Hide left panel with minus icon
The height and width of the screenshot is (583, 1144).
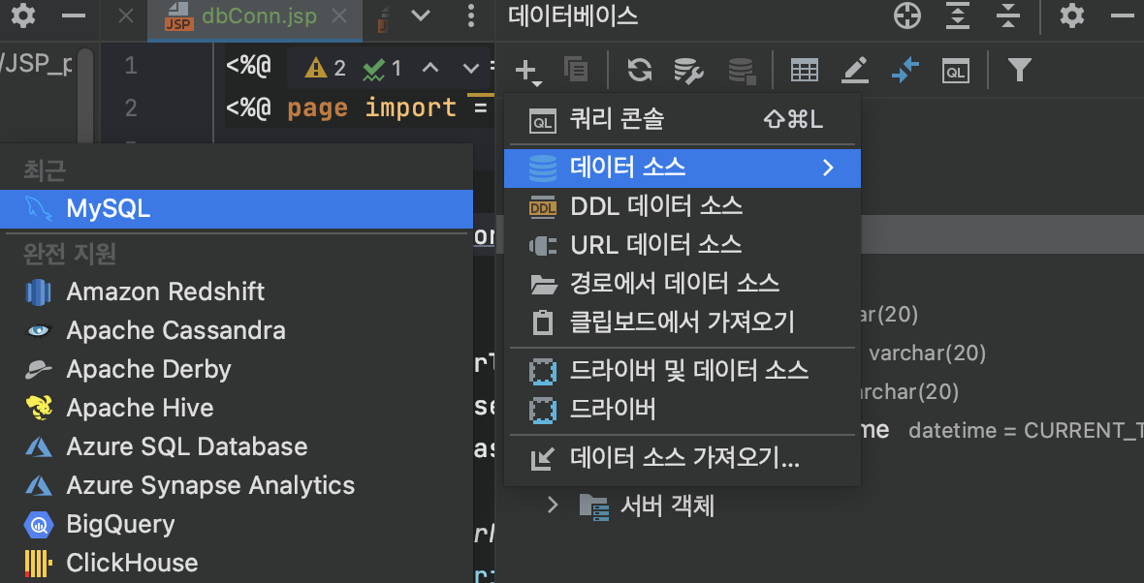point(74,15)
